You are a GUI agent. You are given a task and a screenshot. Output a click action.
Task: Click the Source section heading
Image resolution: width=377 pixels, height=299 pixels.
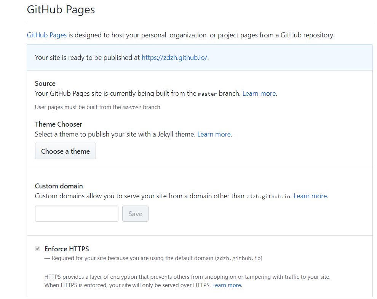coord(45,84)
